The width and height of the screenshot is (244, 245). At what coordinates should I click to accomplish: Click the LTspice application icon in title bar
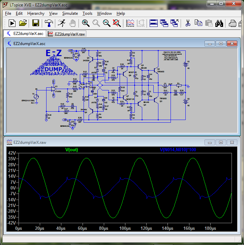pos(5,5)
